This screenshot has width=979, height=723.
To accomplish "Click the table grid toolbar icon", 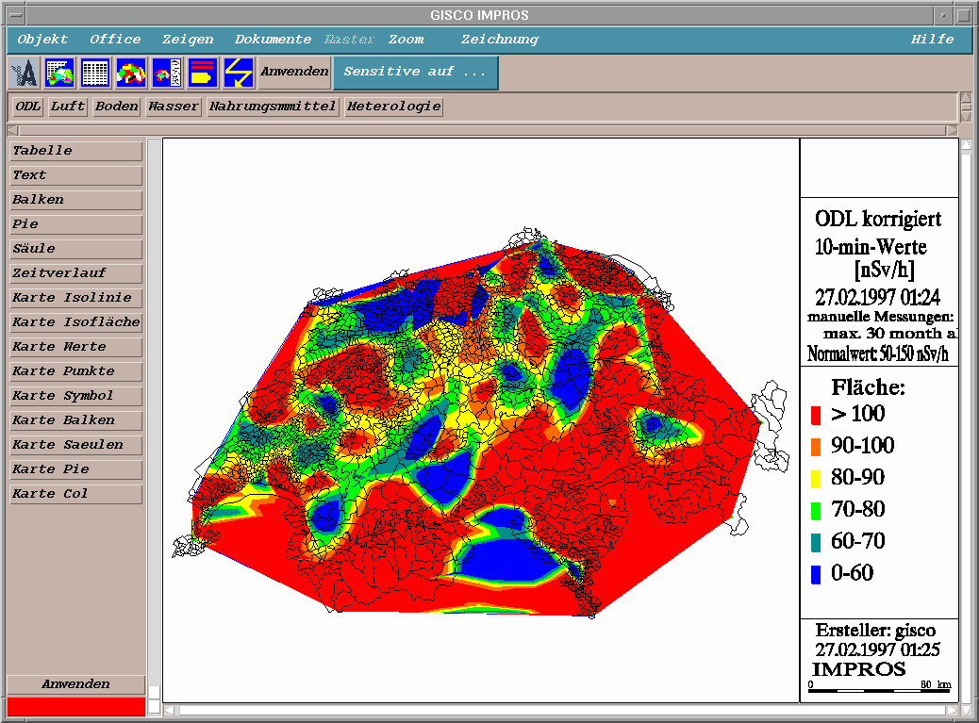I will [x=95, y=73].
